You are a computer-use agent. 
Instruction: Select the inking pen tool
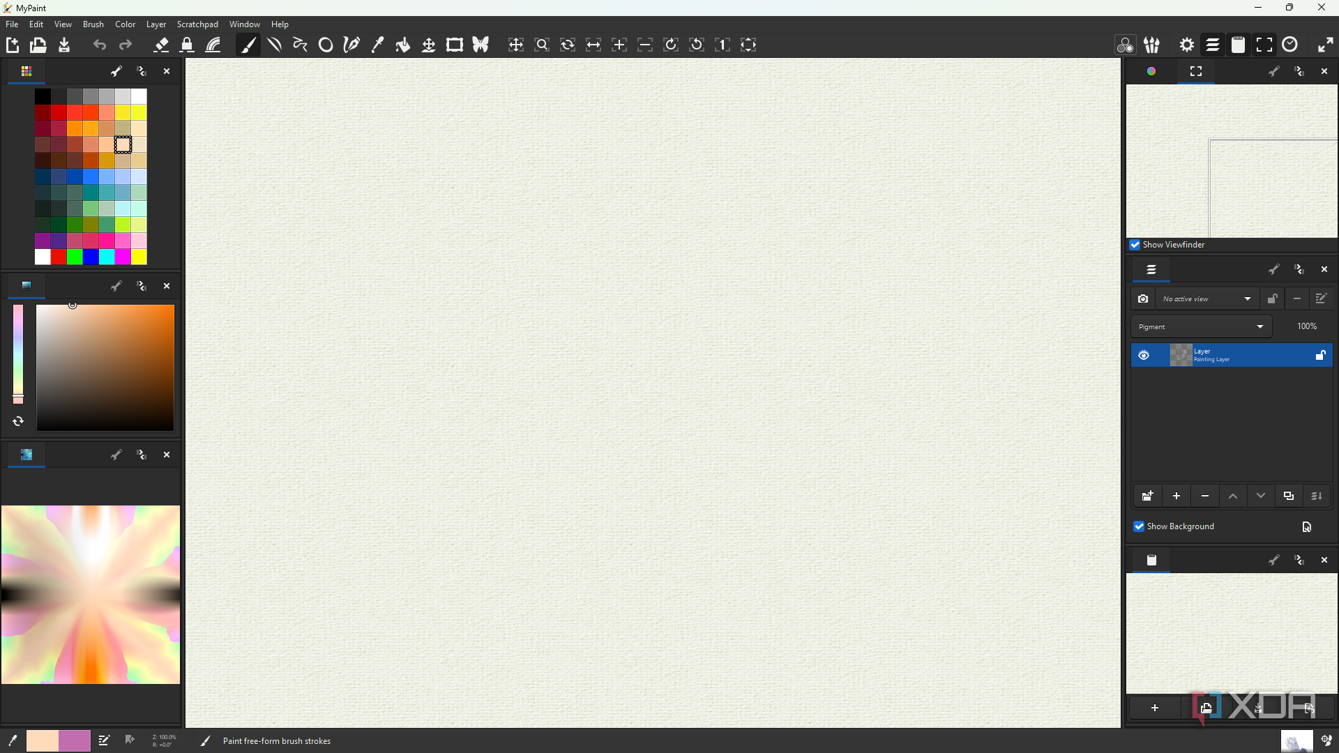pos(351,45)
